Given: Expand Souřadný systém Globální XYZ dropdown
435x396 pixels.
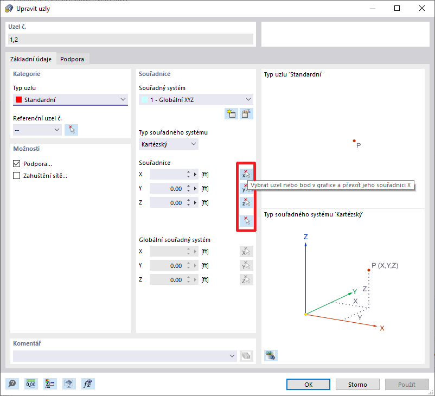Looking at the screenshot, I should coord(196,100).
